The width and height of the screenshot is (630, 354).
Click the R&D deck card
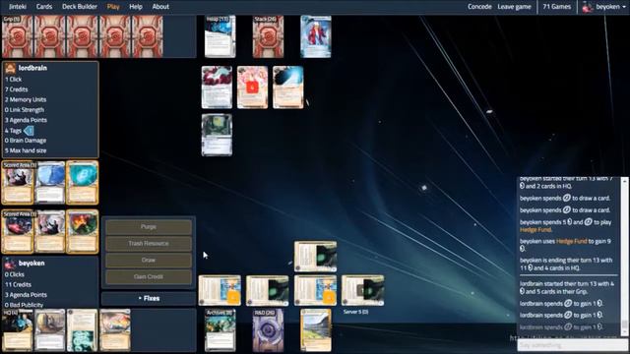268,330
